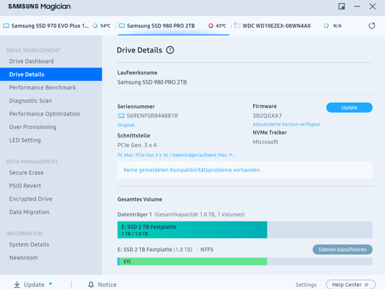
Task: Click the 970 EVO Plus drive icon
Action: (6, 25)
